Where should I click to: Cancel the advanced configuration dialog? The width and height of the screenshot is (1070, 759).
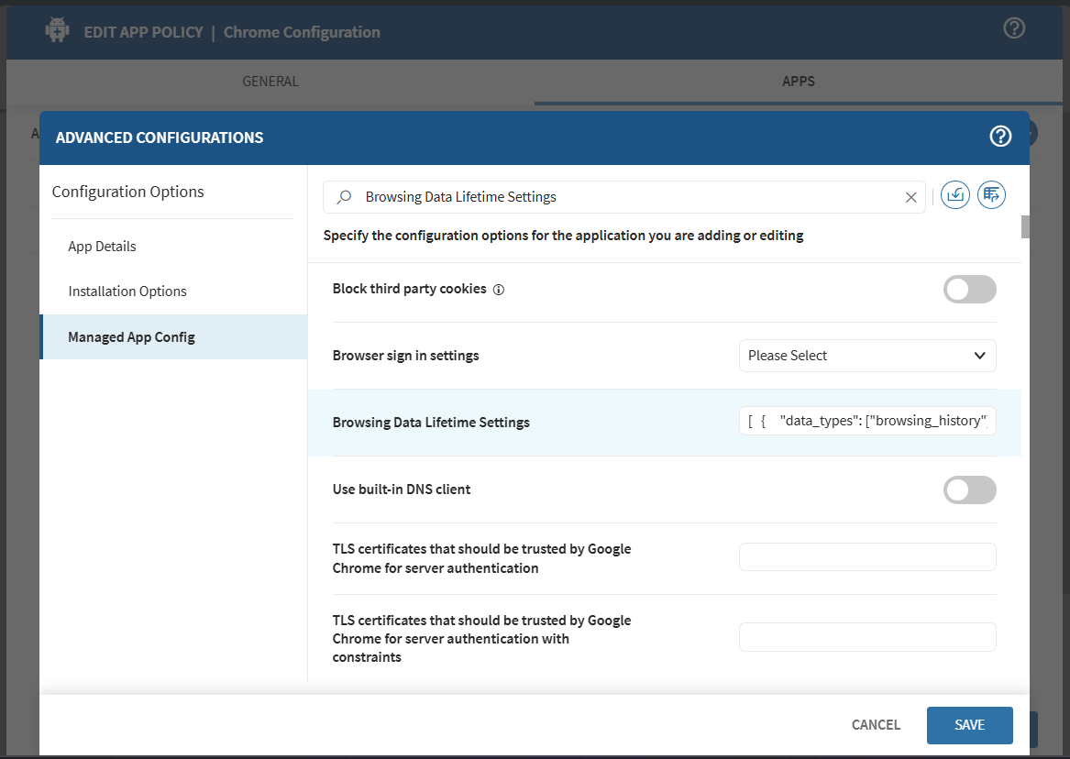click(876, 725)
